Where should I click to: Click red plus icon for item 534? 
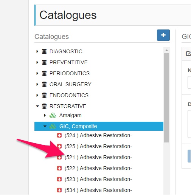tap(59, 190)
